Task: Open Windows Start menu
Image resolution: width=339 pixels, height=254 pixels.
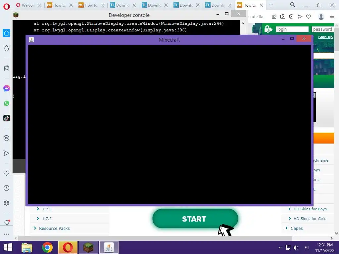Action: click(8, 247)
